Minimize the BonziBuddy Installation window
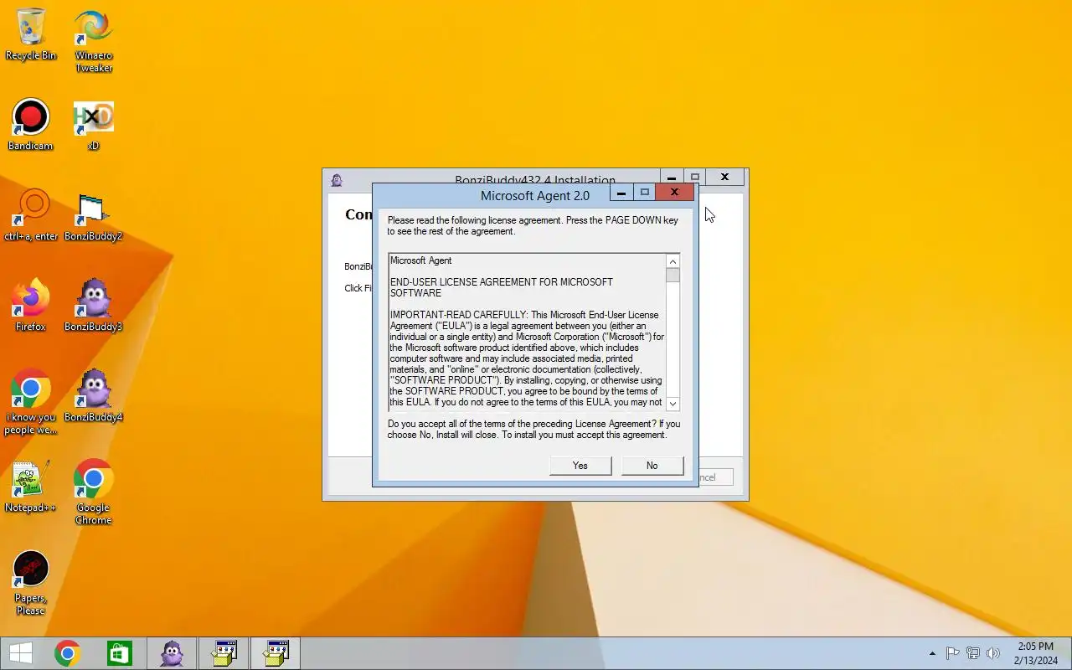The height and width of the screenshot is (670, 1072). [672, 178]
